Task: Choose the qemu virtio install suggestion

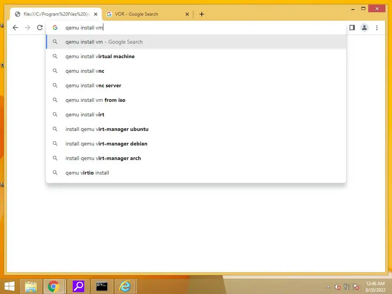Action: tap(196, 173)
